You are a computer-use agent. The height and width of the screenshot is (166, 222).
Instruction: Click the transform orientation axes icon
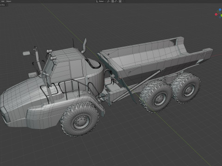97,1
